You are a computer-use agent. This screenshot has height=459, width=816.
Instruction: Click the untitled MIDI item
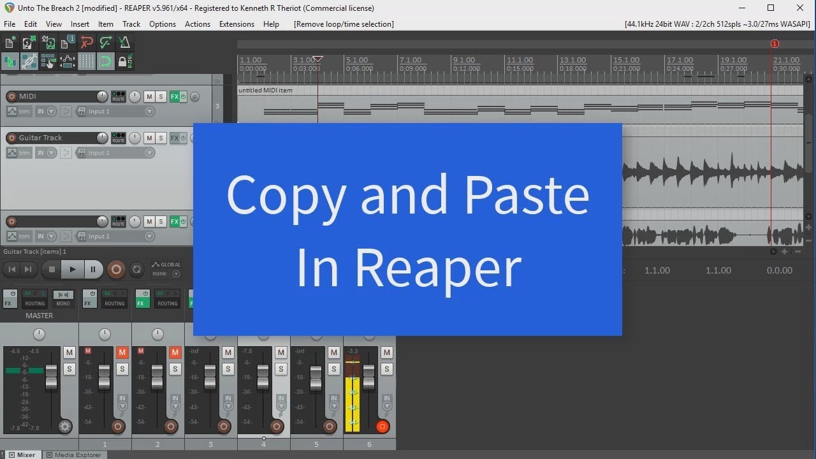click(520, 105)
